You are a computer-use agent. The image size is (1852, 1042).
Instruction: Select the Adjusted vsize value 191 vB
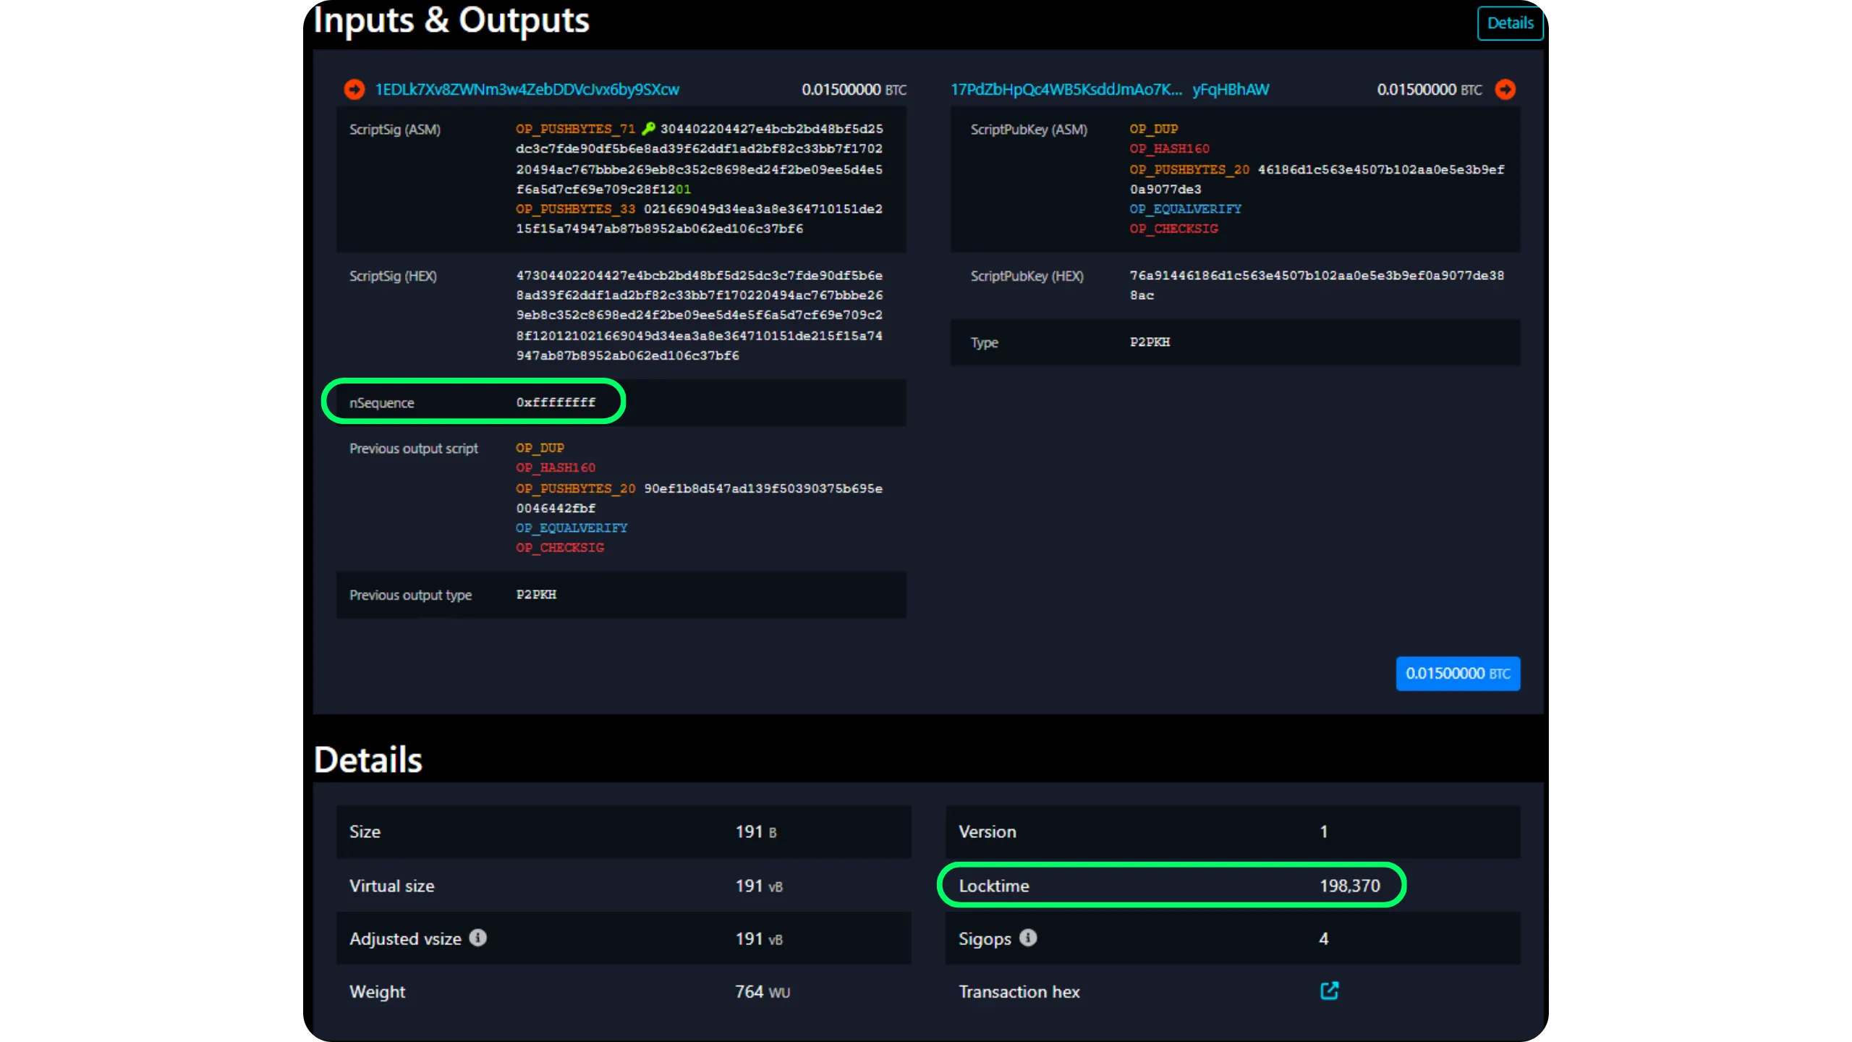[x=759, y=939]
